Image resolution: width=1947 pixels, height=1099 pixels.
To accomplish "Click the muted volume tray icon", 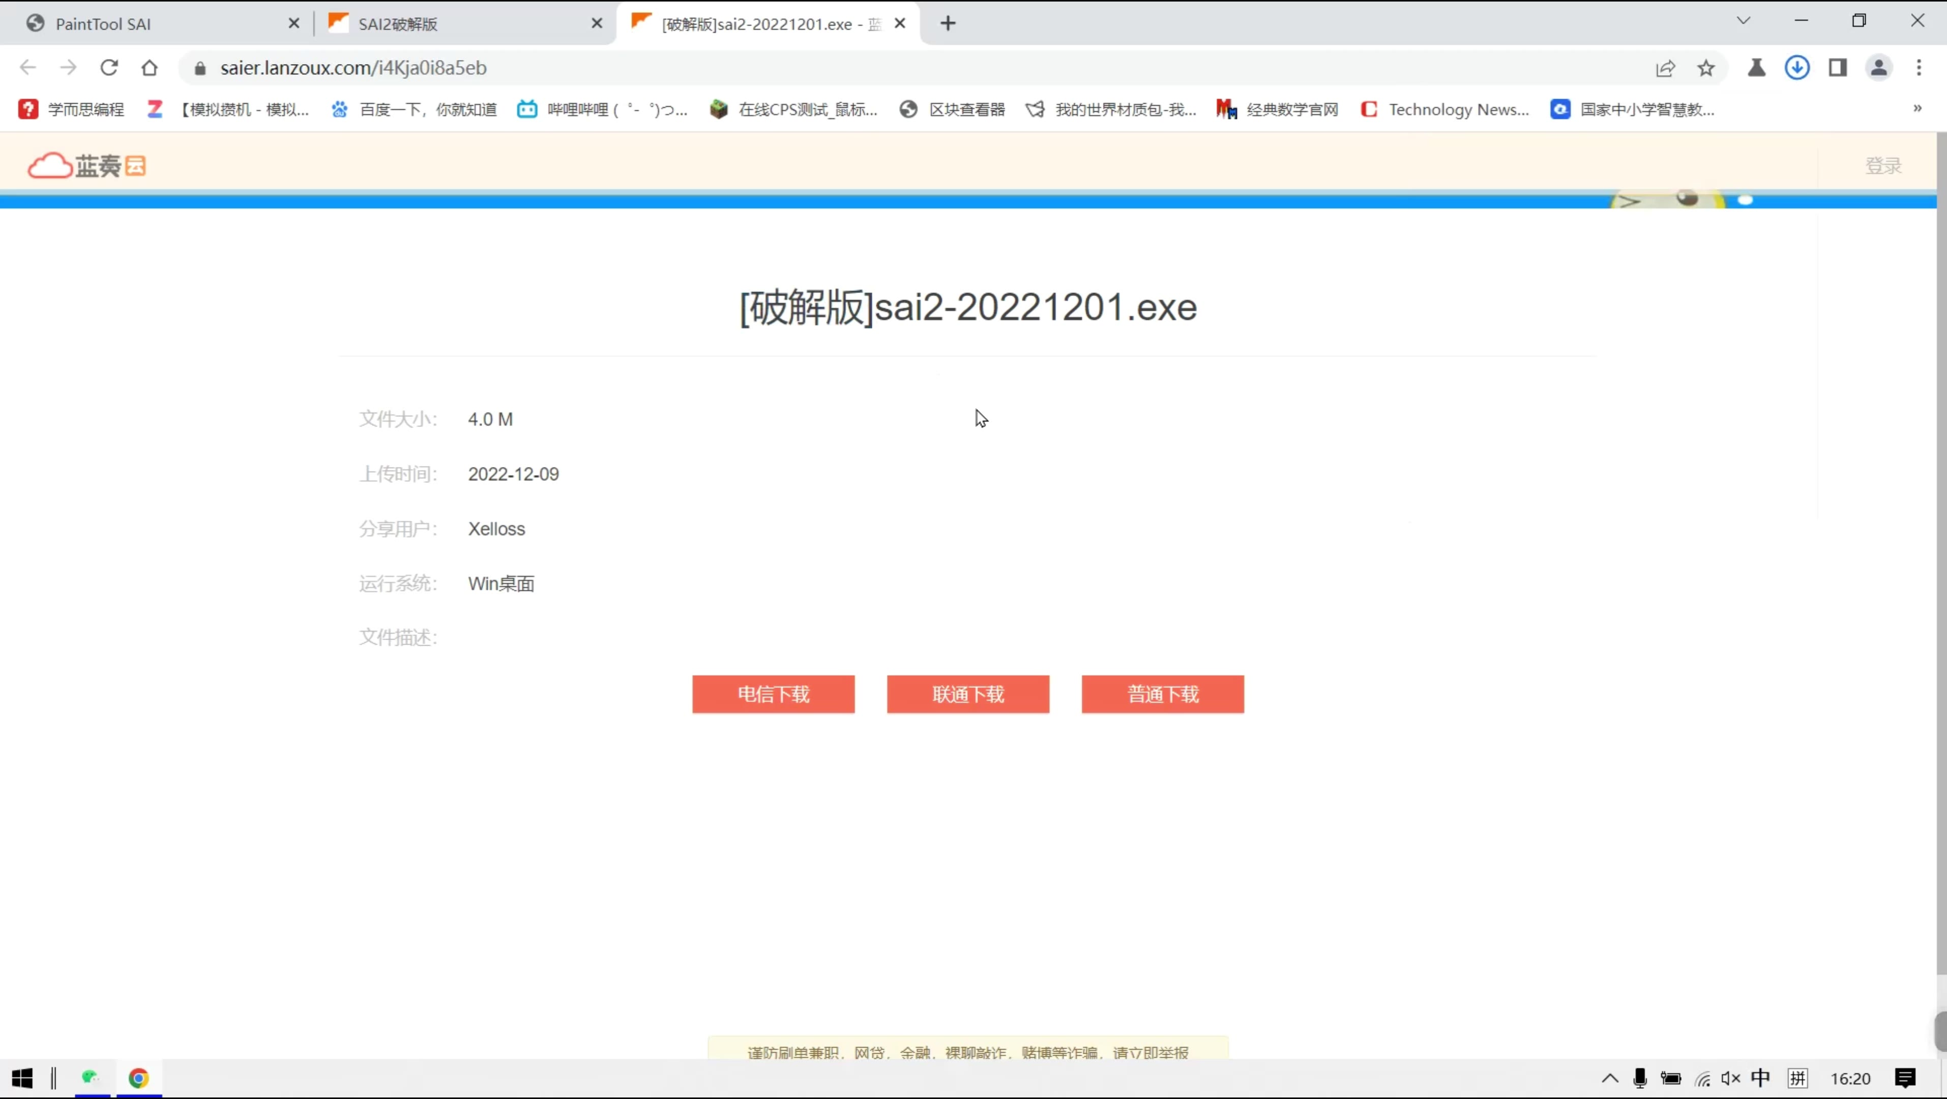I will click(1731, 1079).
